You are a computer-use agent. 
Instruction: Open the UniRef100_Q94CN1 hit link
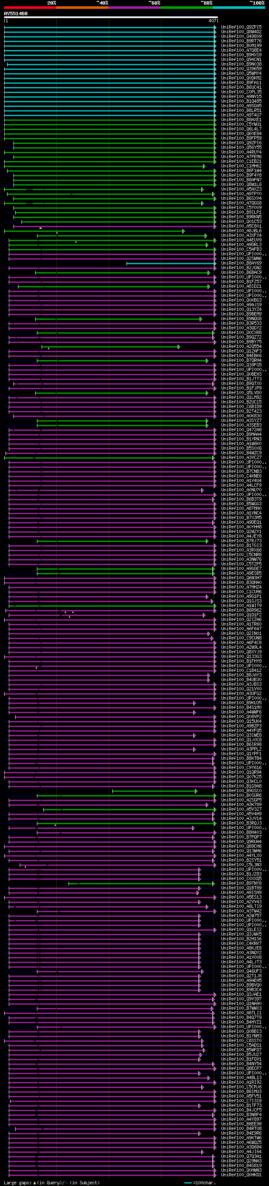coord(241,60)
